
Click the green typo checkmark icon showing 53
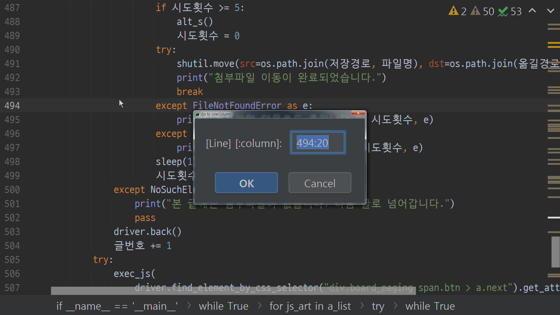pos(503,11)
